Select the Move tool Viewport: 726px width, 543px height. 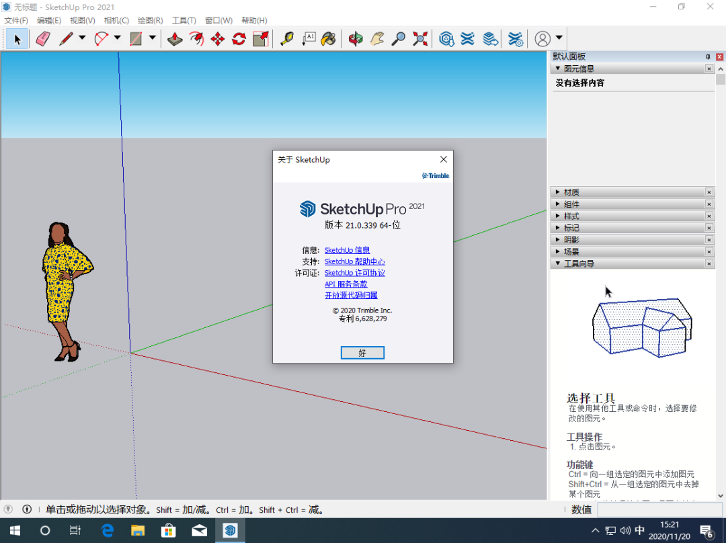point(218,38)
